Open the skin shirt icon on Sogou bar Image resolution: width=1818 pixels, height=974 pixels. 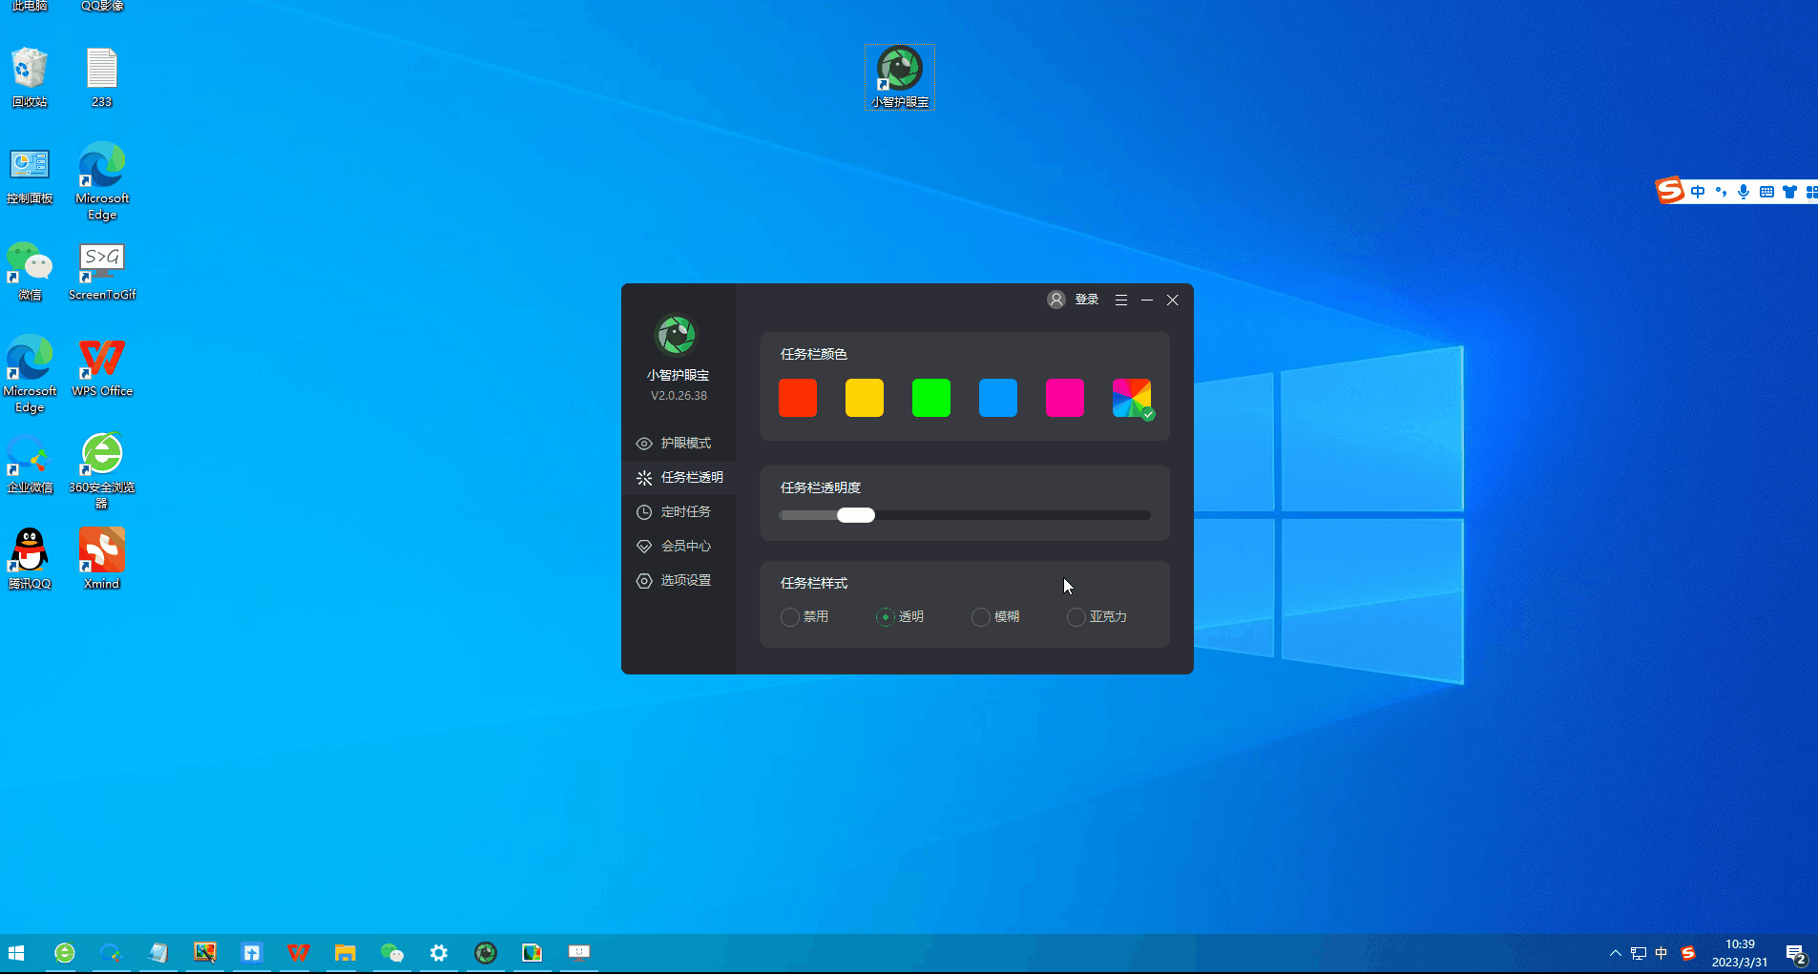[x=1789, y=192]
